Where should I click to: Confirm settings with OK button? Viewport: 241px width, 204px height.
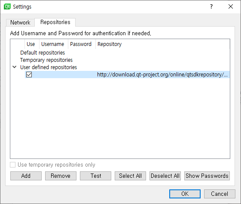click(x=185, y=194)
